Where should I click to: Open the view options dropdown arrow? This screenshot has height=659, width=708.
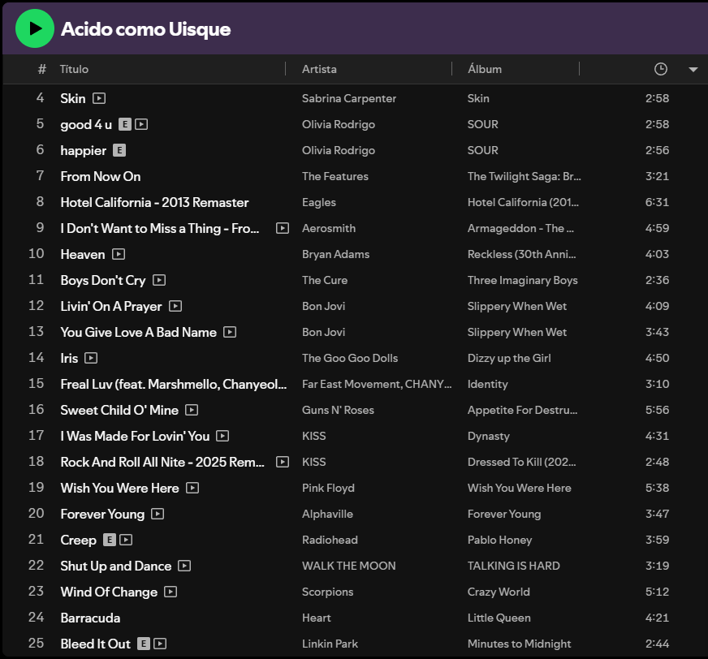(x=693, y=70)
